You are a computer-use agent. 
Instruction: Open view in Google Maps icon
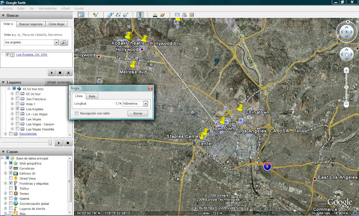(192, 15)
